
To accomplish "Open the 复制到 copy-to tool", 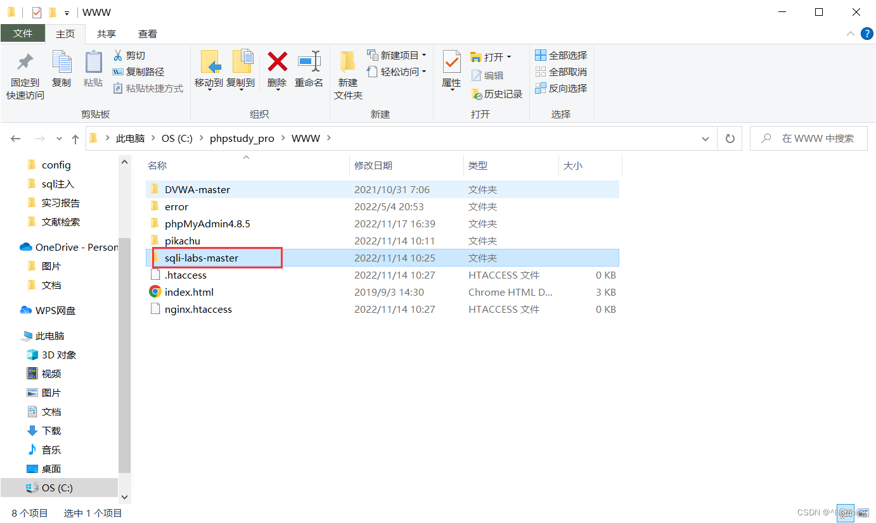I will 241,70.
